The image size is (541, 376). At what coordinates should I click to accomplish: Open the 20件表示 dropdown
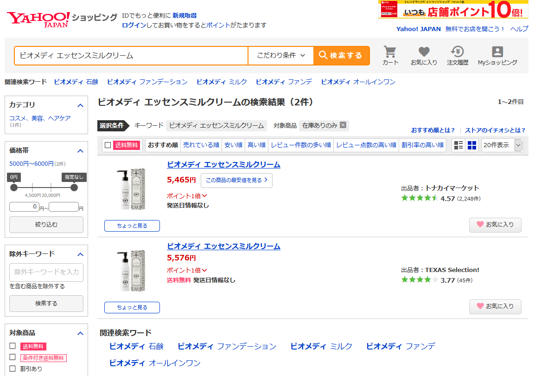coord(502,145)
